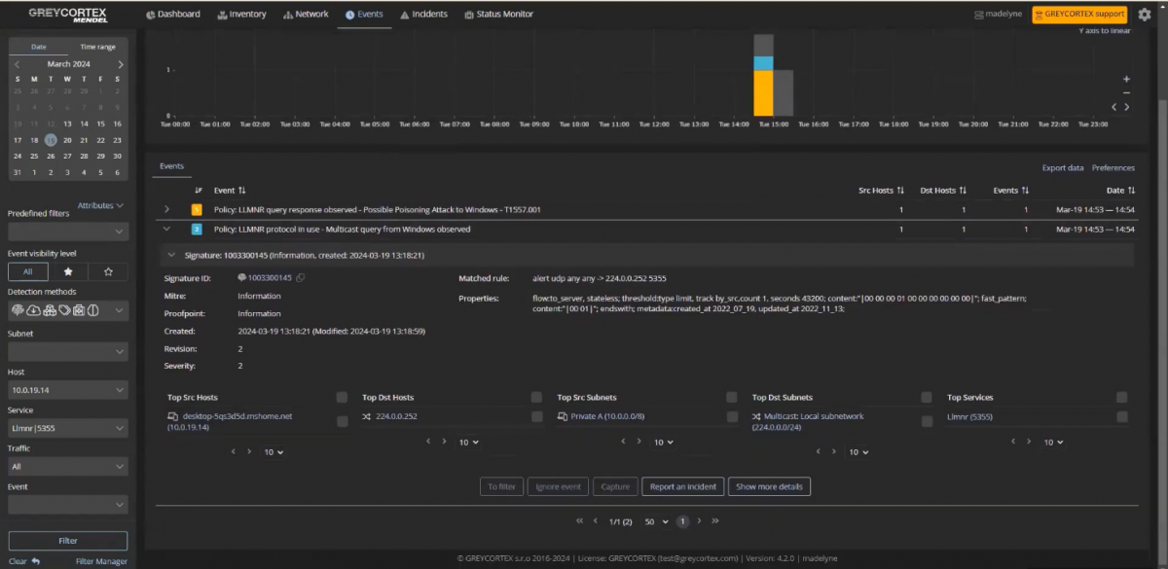Select all Top Dst Hosts checkbox
Viewport: 1168px width, 569px height.
click(x=536, y=398)
